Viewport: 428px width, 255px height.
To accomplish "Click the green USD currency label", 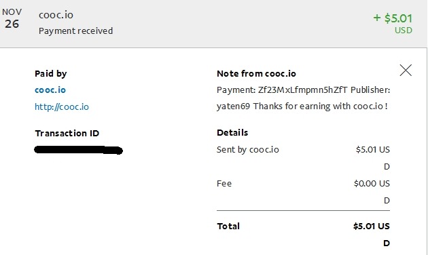I will 404,31.
